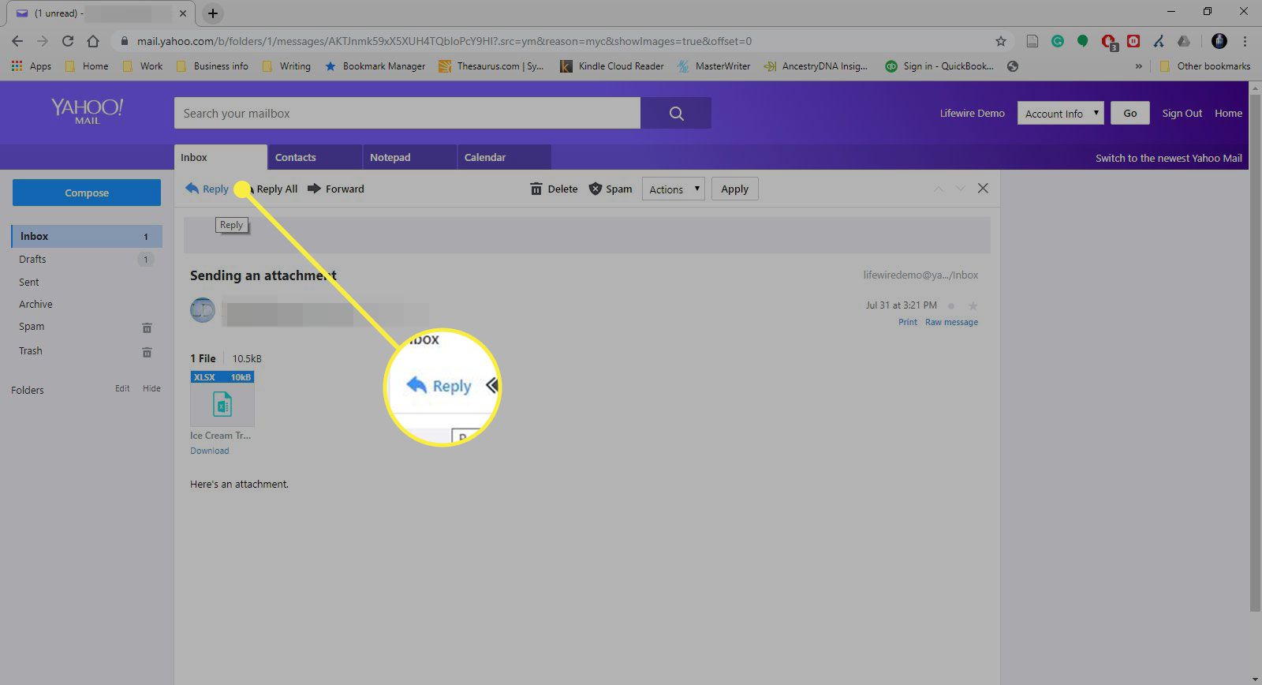The width and height of the screenshot is (1262, 685).
Task: Go to previous message up arrow
Action: (939, 189)
